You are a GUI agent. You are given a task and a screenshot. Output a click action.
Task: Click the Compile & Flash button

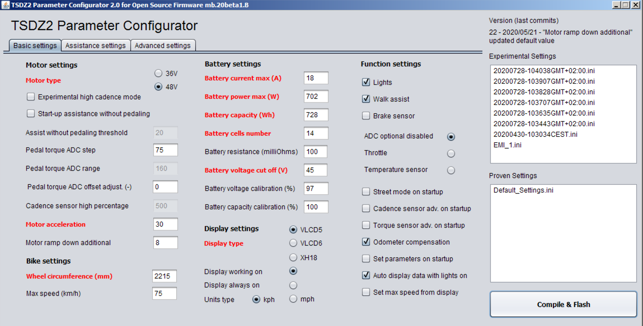[563, 304]
